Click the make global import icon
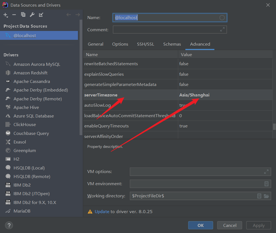The height and width of the screenshot is (233, 276). coord(41,15)
